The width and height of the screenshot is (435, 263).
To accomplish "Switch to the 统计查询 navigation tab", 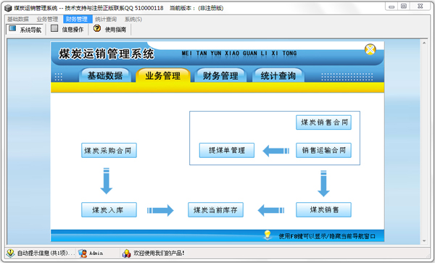I will 278,75.
